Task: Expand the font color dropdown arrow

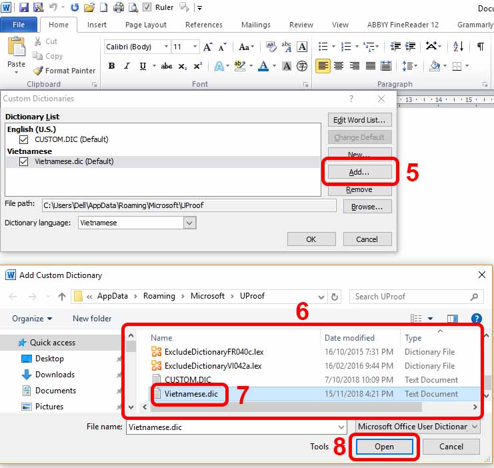Action: pos(274,66)
